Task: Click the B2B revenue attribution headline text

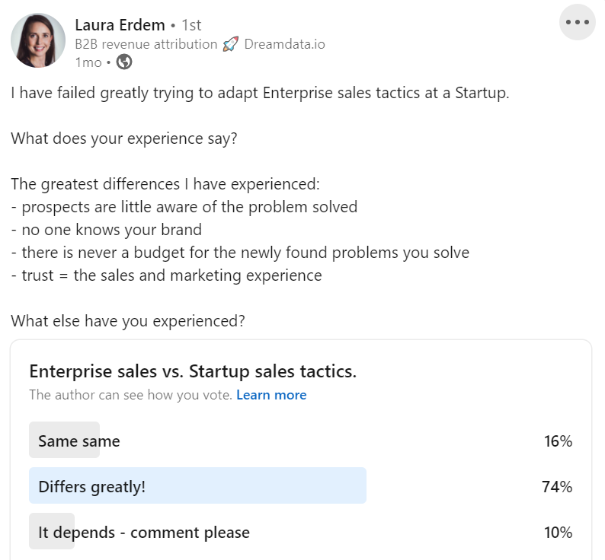Action: pyautogui.click(x=146, y=44)
